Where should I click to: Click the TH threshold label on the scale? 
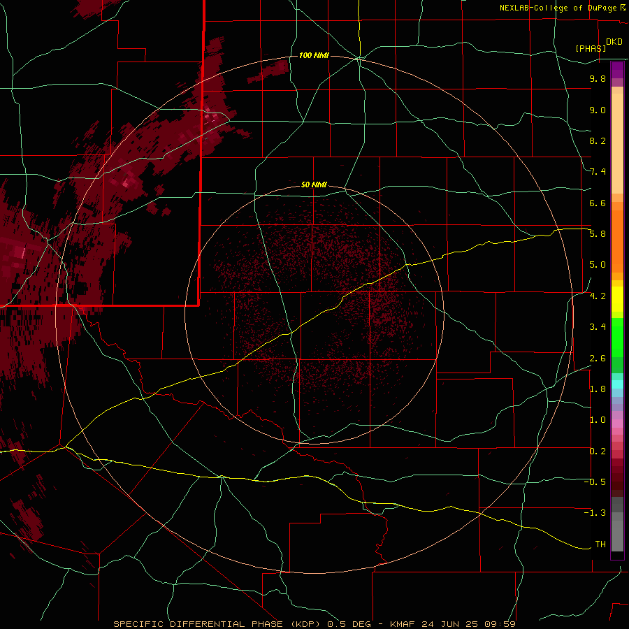tap(600, 544)
